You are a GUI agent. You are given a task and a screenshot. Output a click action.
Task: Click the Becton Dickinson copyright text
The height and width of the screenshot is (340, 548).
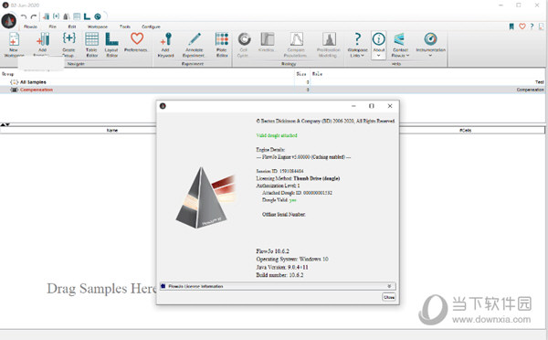325,121
